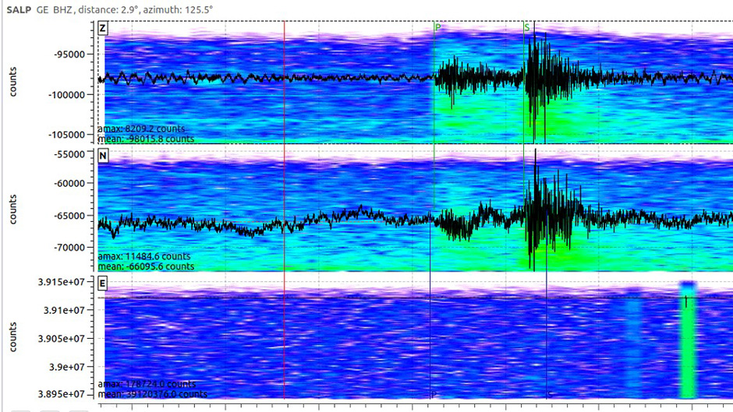This screenshot has width=733, height=412.
Task: Click the N component label box
Action: 103,156
